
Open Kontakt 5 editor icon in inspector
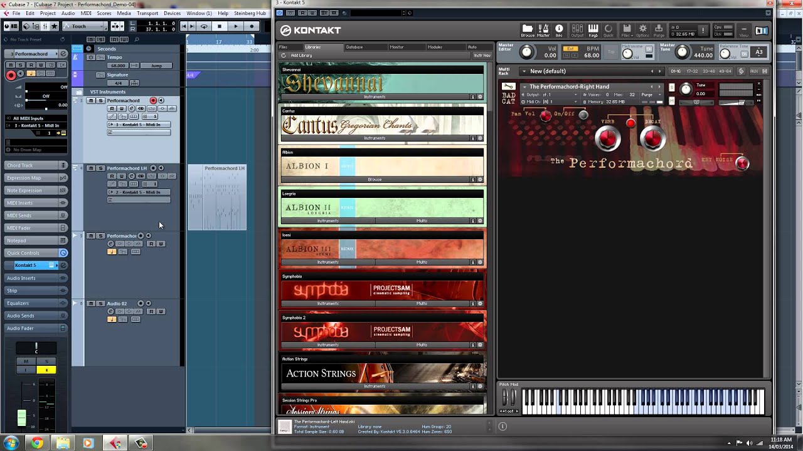coord(63,266)
